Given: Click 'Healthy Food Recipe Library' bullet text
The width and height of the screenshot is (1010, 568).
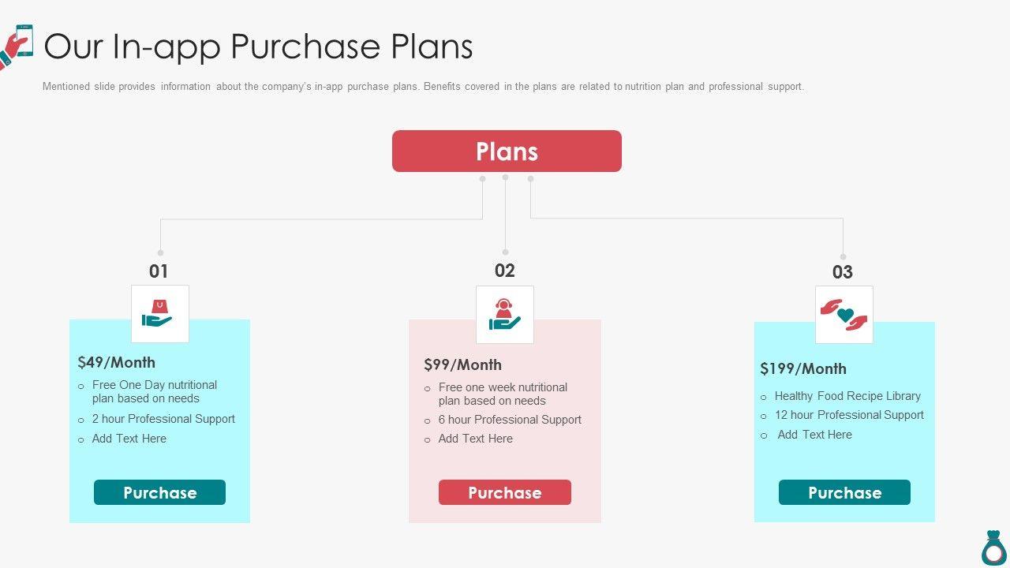Looking at the screenshot, I should click(x=847, y=396).
